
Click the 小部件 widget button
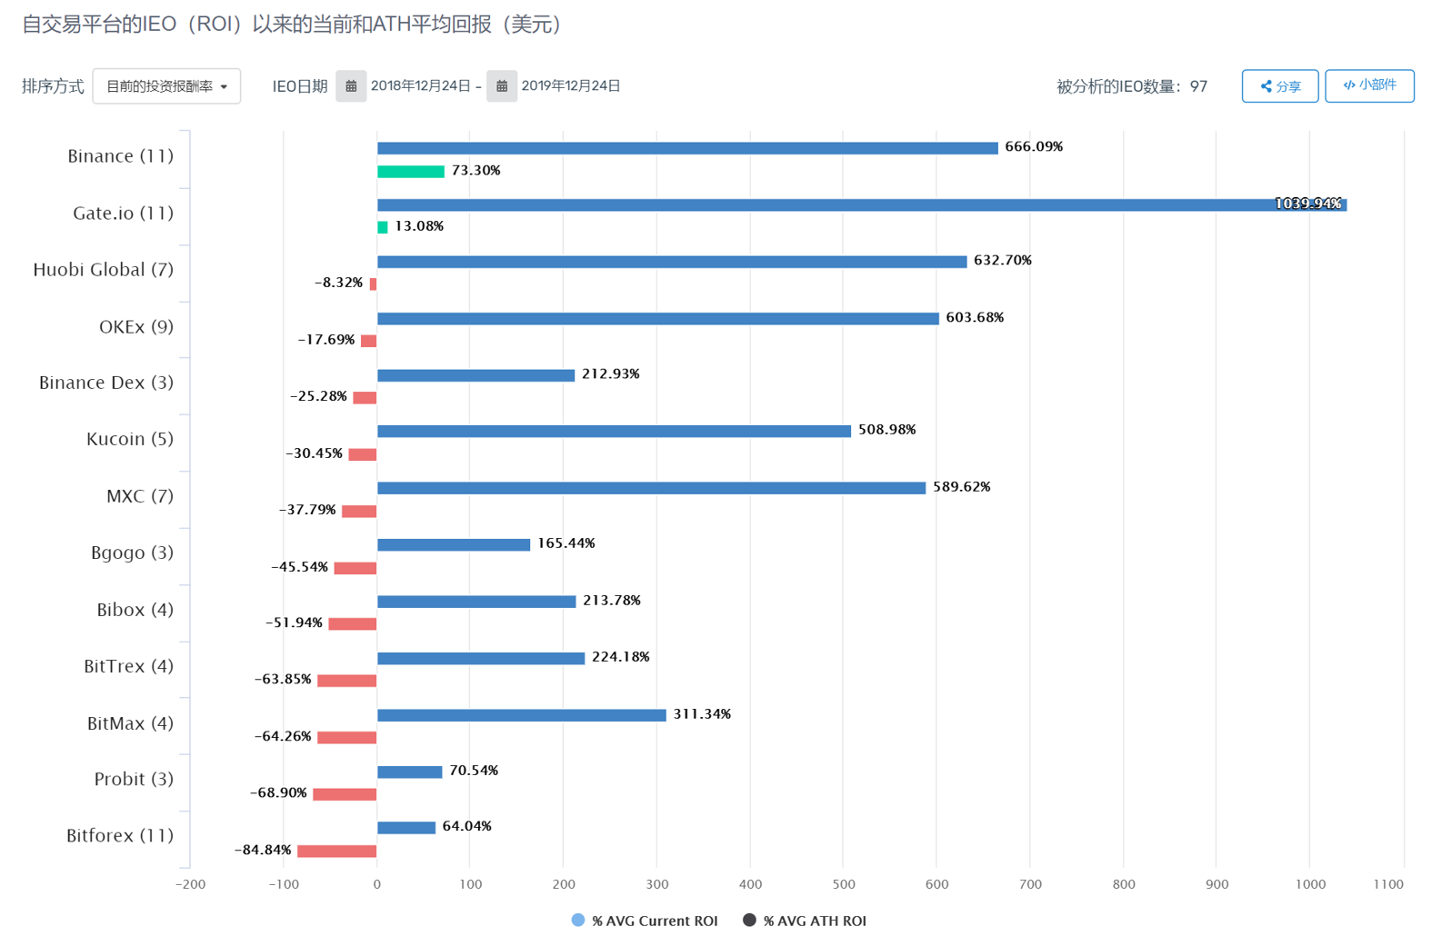[1369, 85]
